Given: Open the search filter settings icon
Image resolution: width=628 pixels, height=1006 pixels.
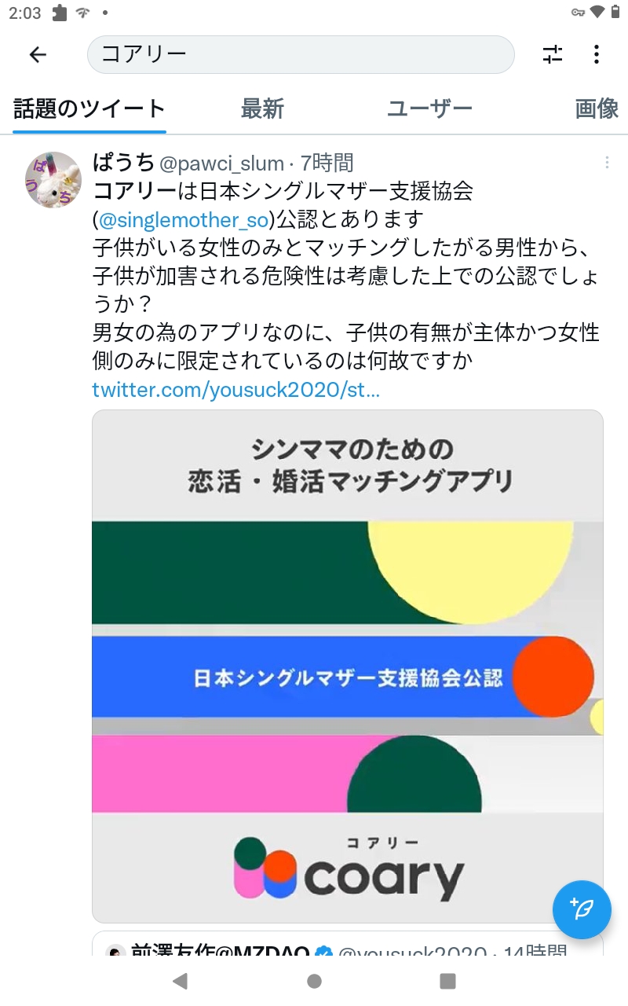Looking at the screenshot, I should [553, 54].
